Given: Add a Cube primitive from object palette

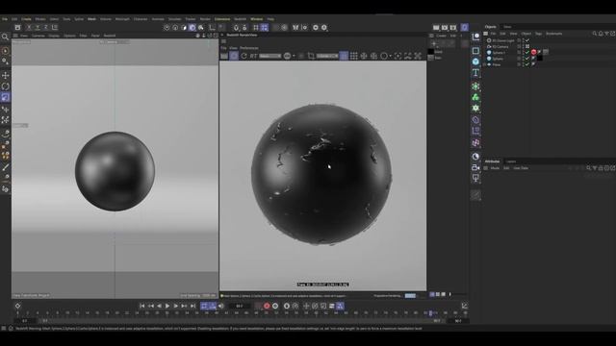Looking at the screenshot, I should click(x=475, y=62).
